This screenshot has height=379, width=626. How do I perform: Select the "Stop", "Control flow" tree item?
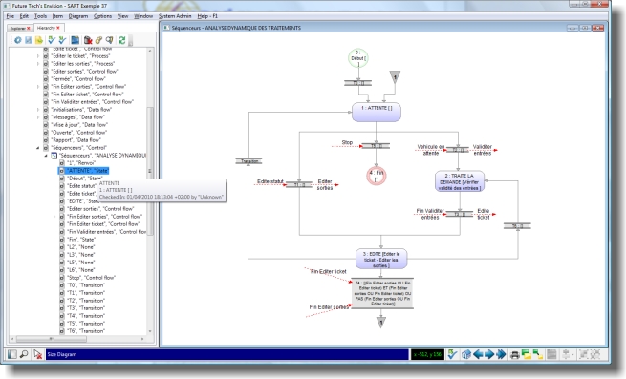tap(91, 277)
